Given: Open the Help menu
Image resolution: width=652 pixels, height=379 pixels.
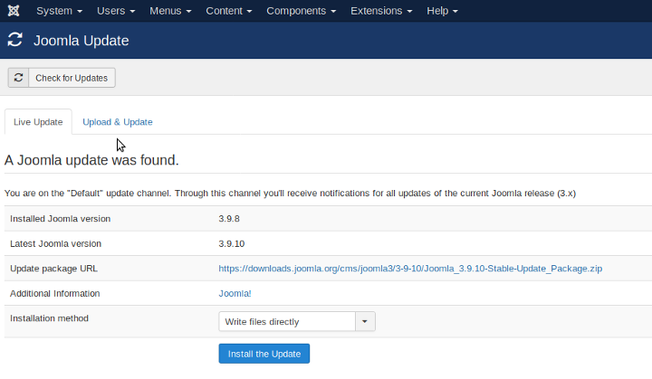Looking at the screenshot, I should [x=442, y=11].
